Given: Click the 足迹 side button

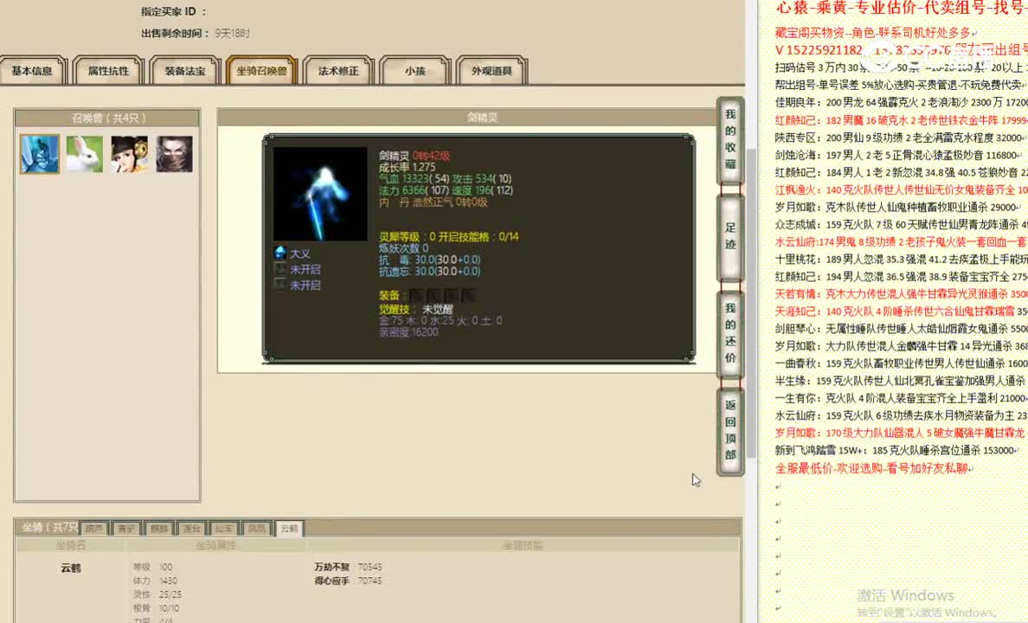Looking at the screenshot, I should pyautogui.click(x=730, y=237).
